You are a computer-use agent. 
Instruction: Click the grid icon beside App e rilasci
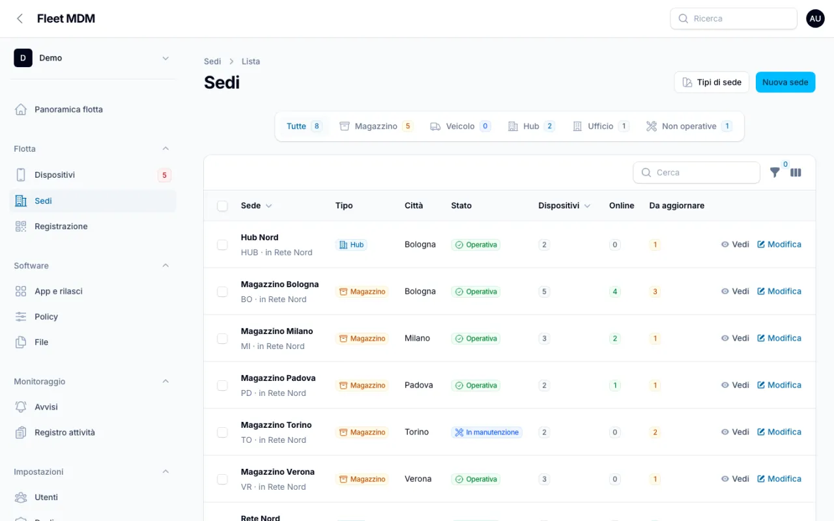(21, 291)
